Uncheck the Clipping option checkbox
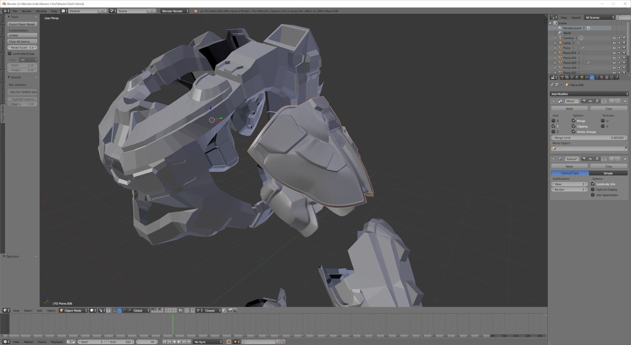 (574, 126)
